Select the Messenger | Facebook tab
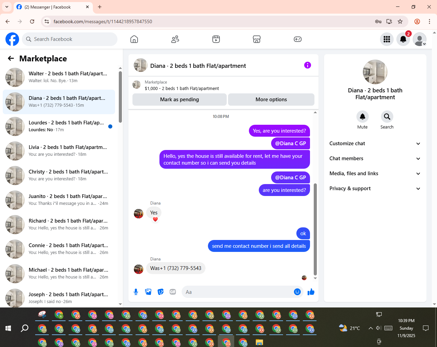Screen dimensions: 437x347 point(53,7)
